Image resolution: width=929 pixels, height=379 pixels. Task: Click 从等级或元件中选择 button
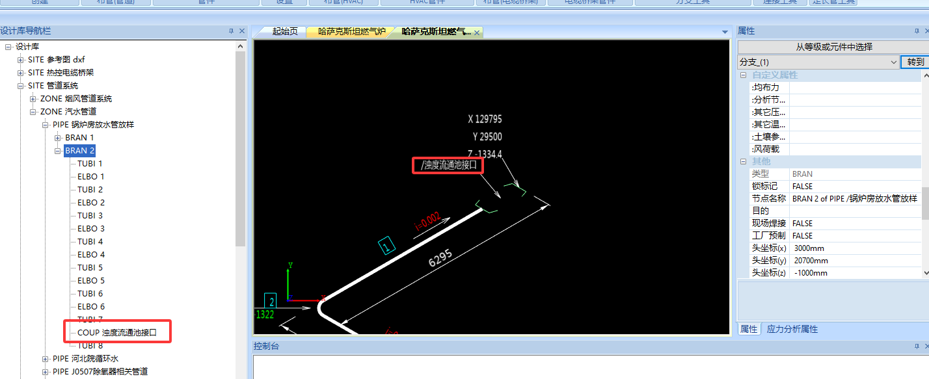click(833, 47)
